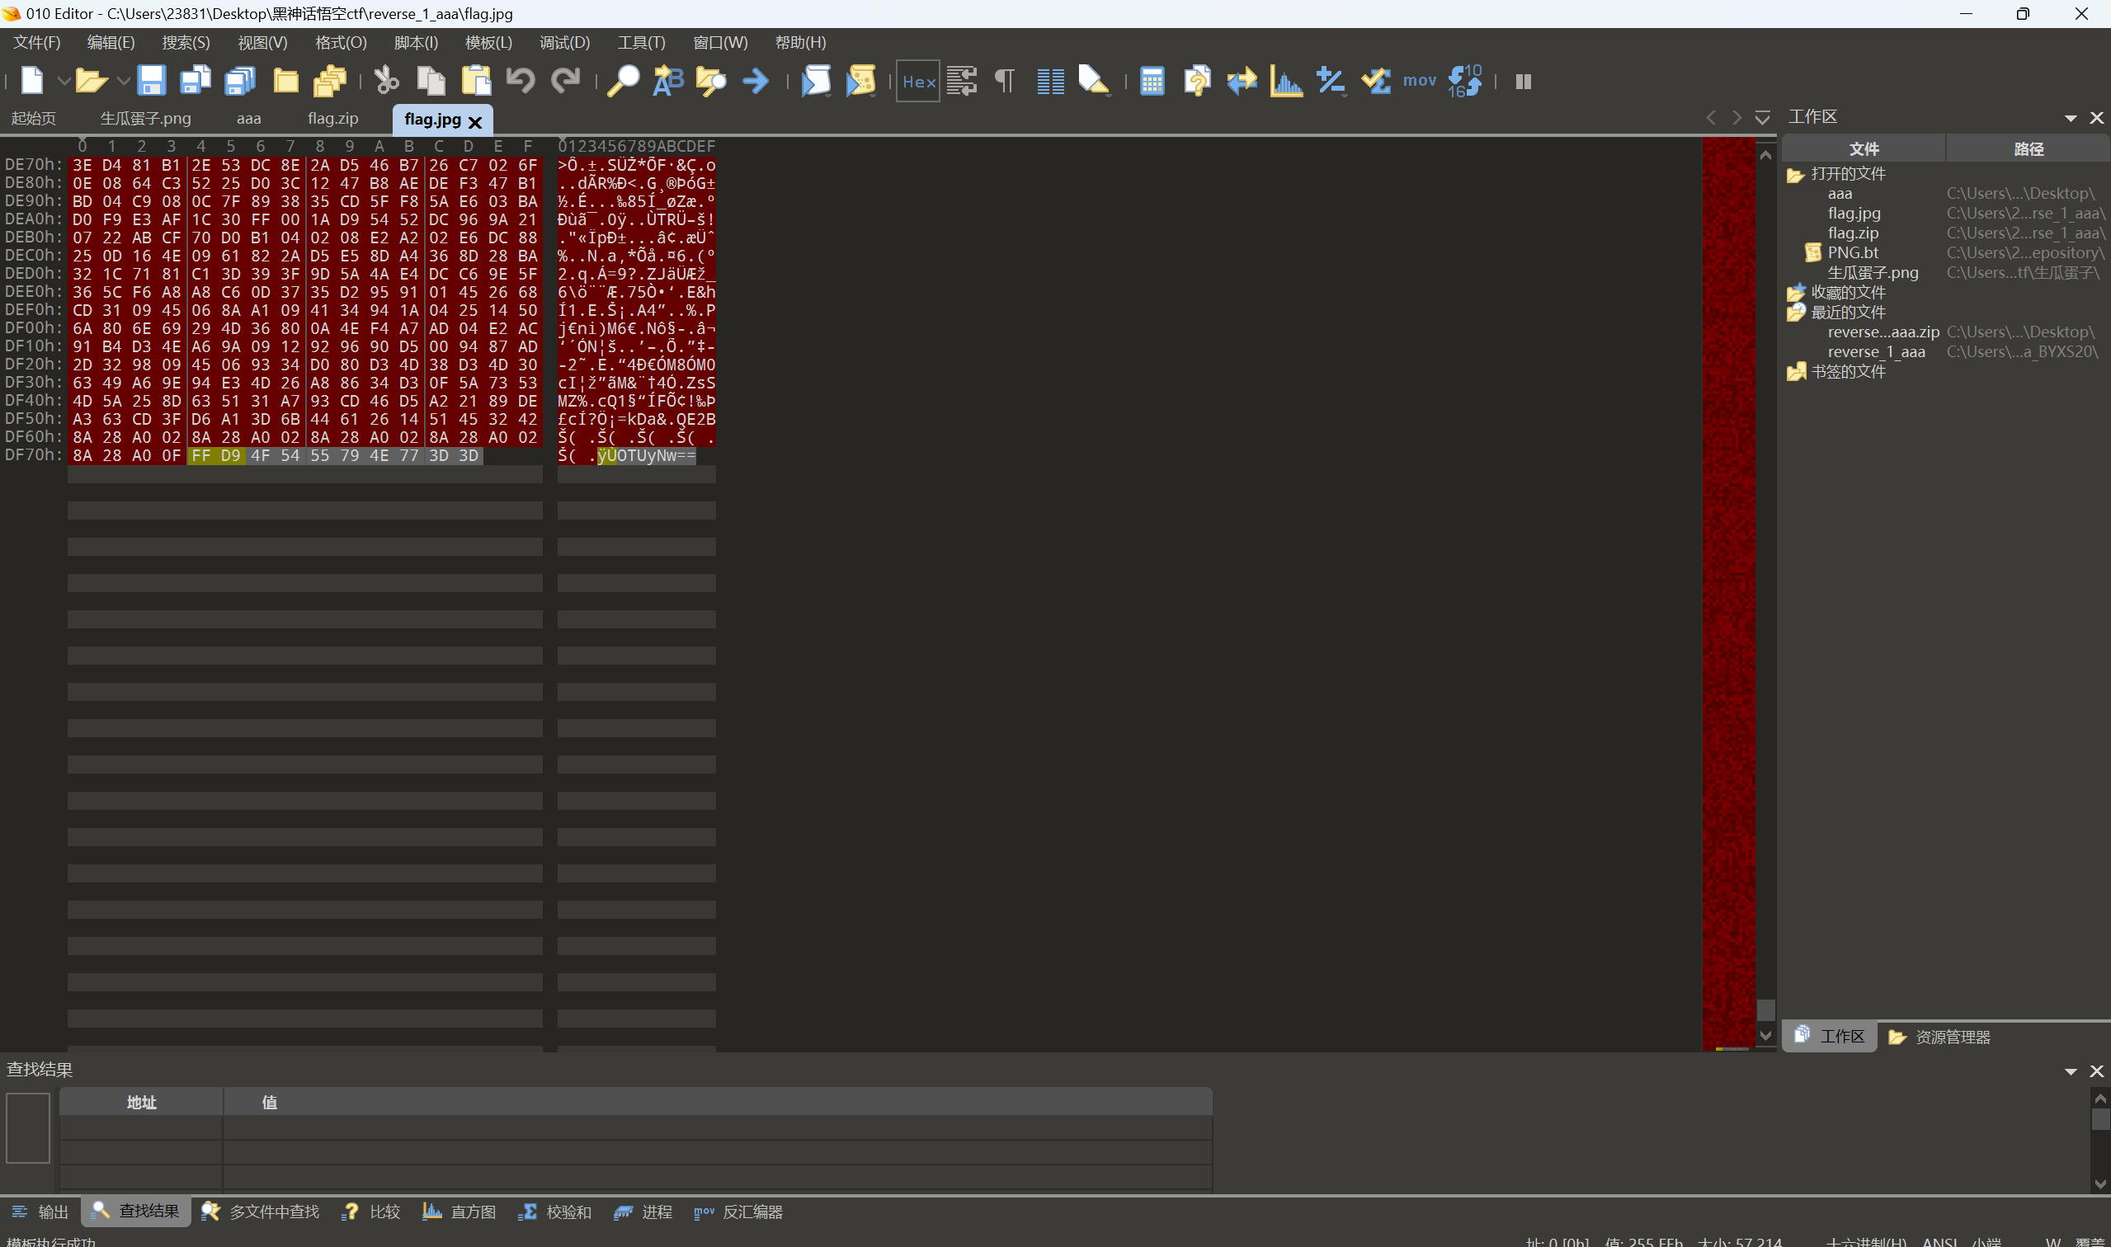Click the Save As icon
The height and width of the screenshot is (1247, 2111).
tap(196, 81)
